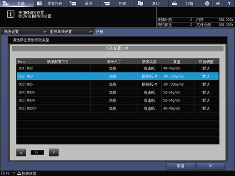The image size is (235, 176).
Task: Click 忽略 paper size in row 001
Action: pos(113,68)
